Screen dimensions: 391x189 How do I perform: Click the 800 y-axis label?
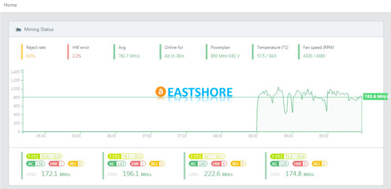tap(17, 97)
